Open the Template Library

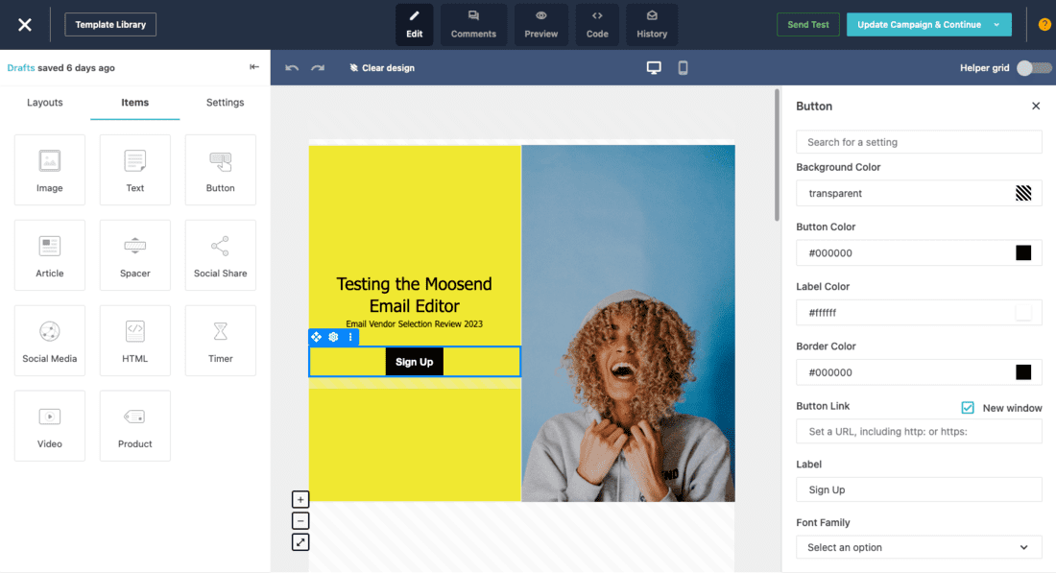(110, 25)
